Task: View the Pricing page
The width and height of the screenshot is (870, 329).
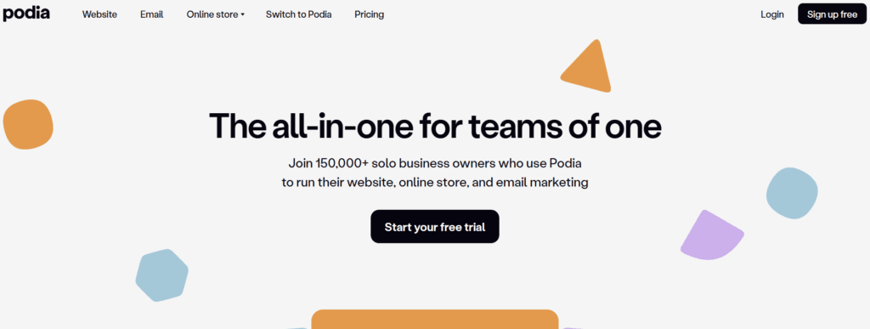Action: click(369, 14)
